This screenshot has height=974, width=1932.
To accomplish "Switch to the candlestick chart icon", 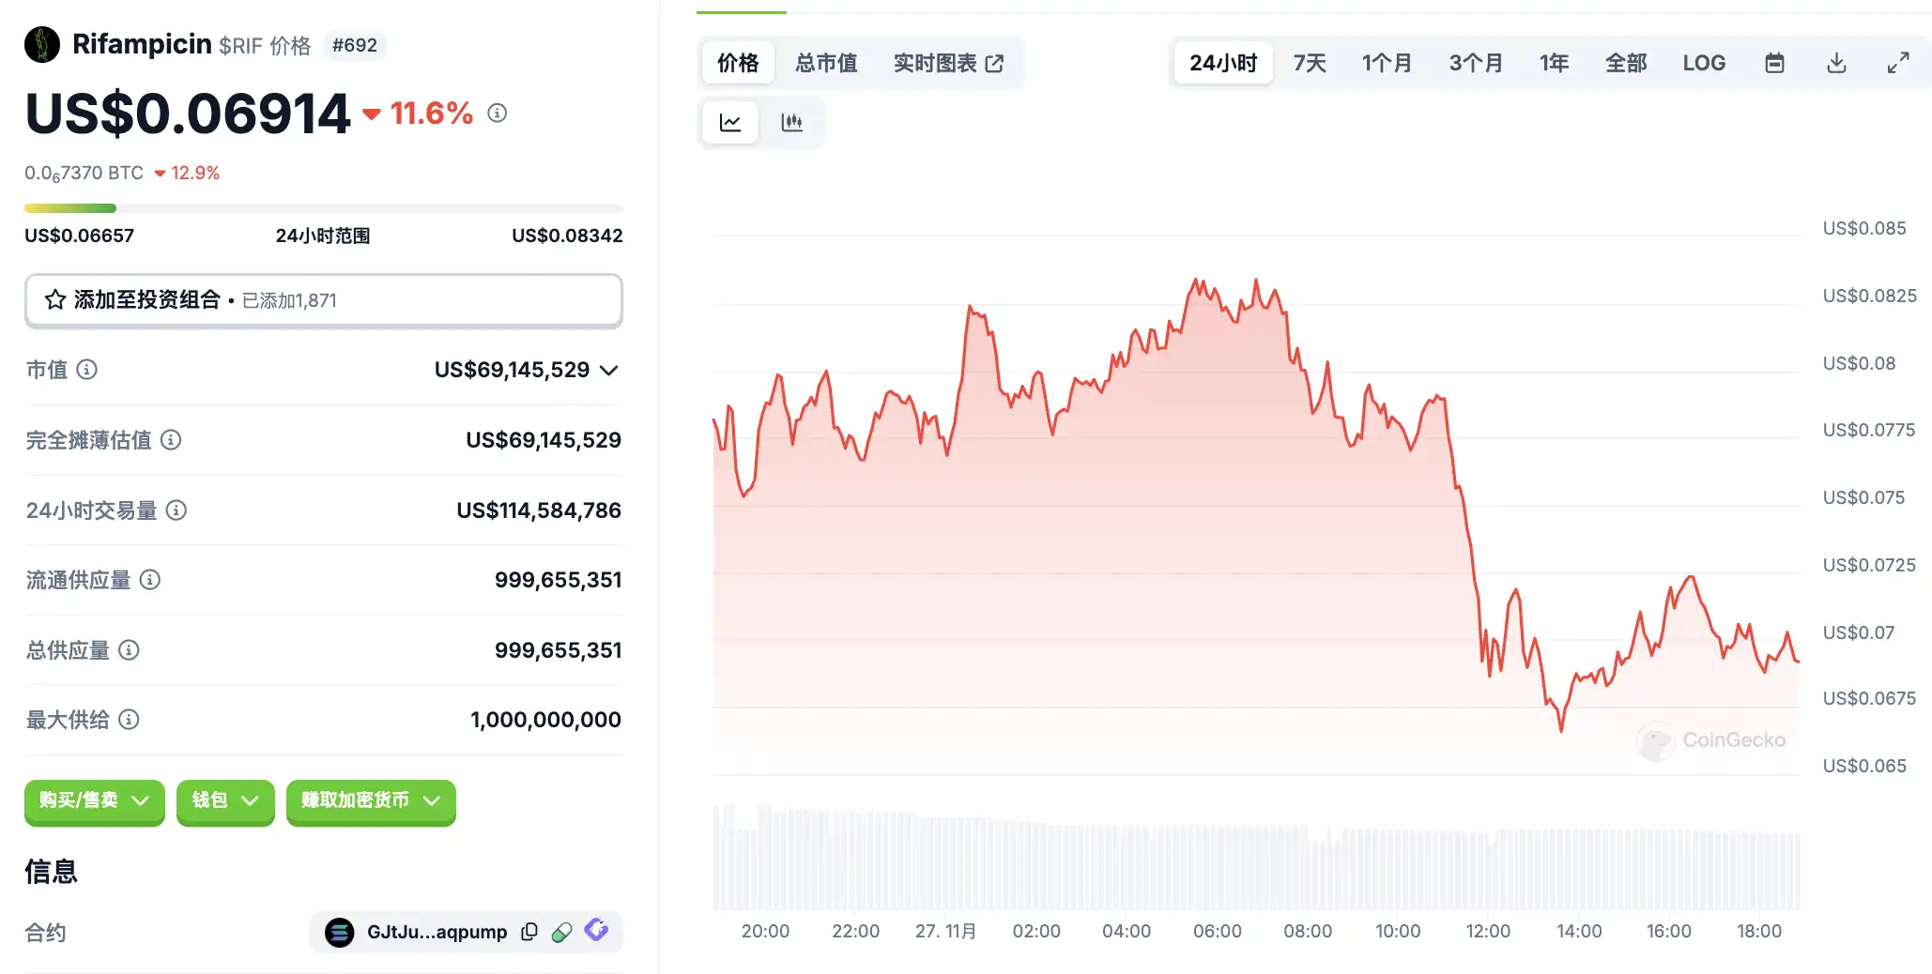I will click(791, 123).
